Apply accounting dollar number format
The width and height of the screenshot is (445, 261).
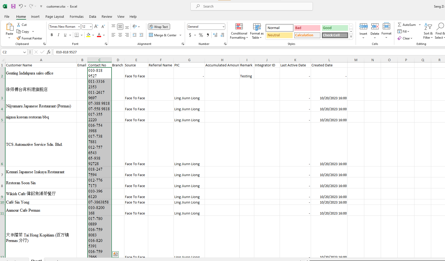tap(190, 35)
